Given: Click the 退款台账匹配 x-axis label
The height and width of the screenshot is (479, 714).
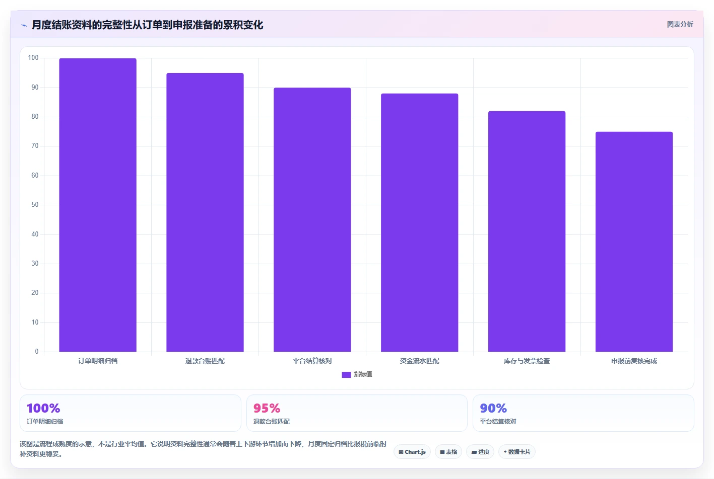Looking at the screenshot, I should (205, 361).
